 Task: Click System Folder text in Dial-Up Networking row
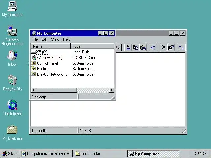[83, 74]
